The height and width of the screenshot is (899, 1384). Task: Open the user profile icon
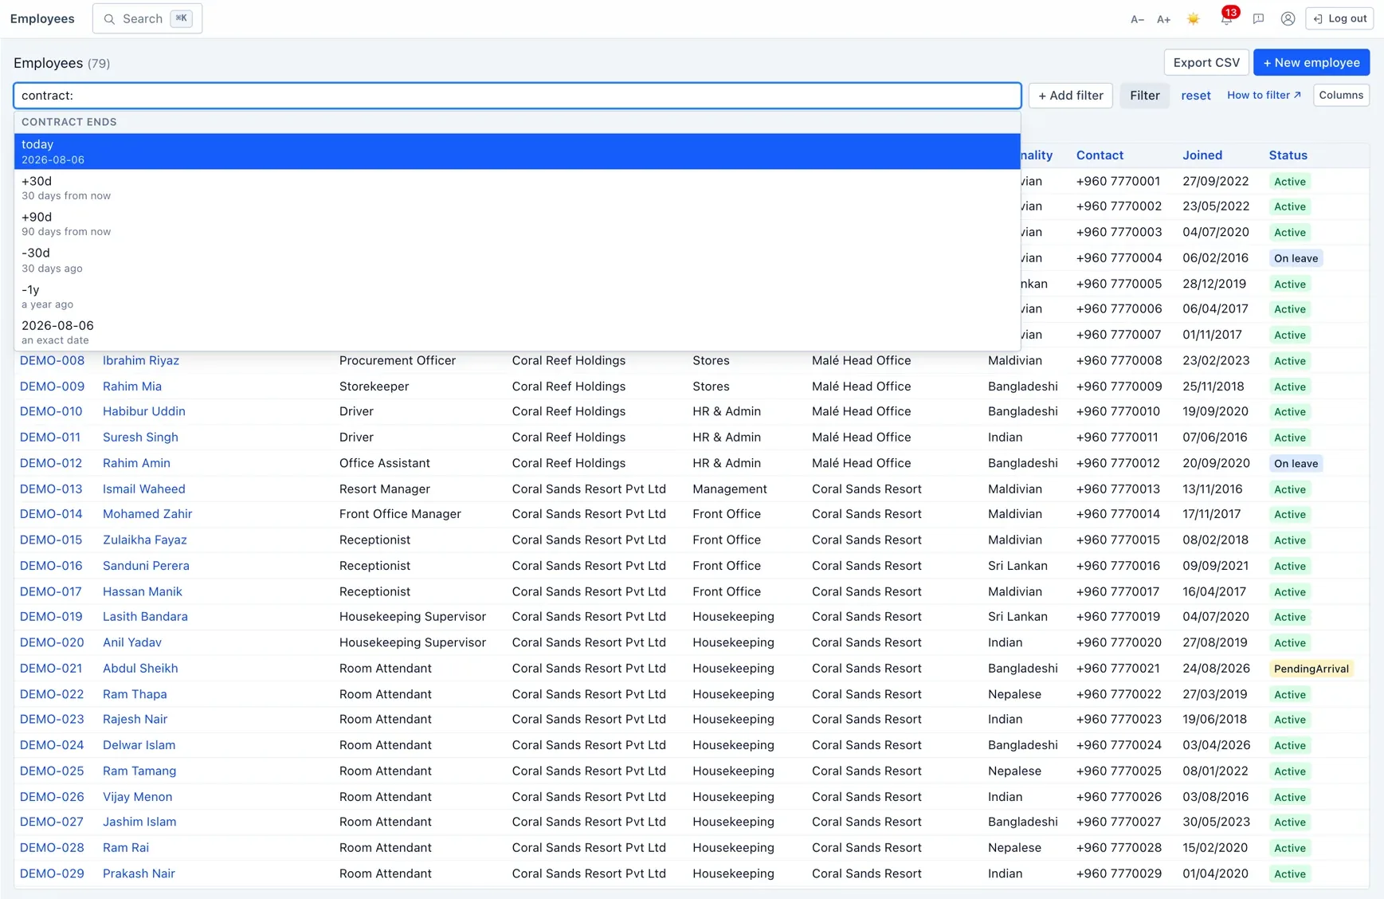[x=1288, y=19]
